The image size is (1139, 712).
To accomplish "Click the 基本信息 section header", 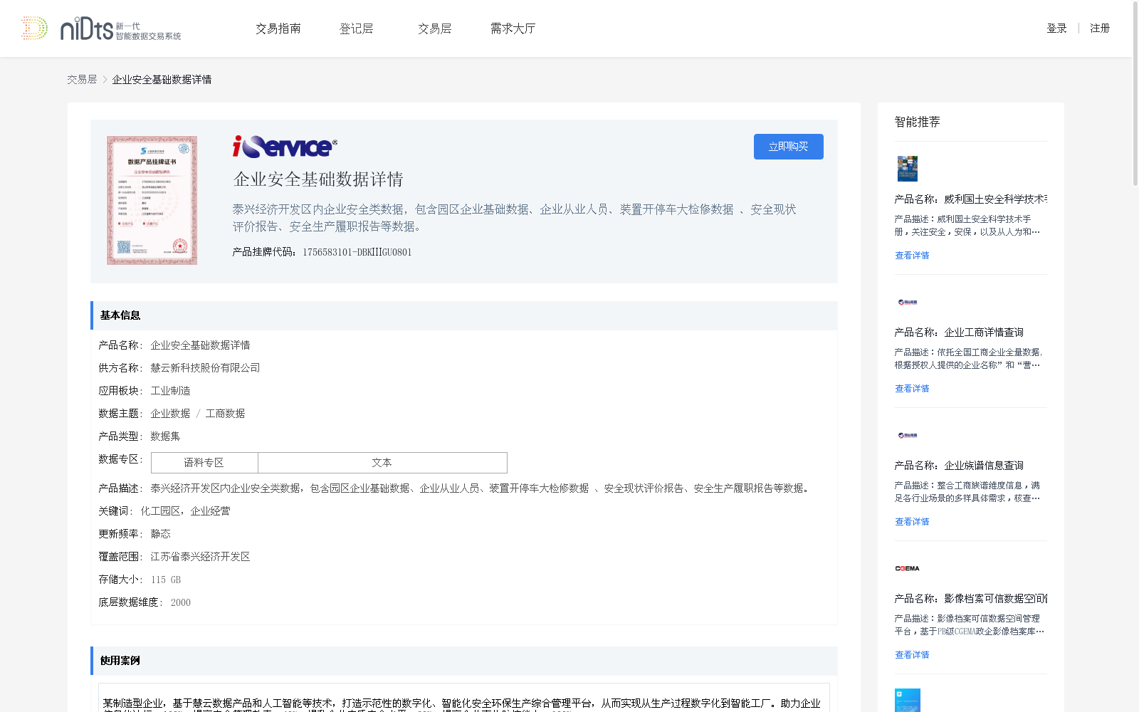I will pyautogui.click(x=464, y=315).
